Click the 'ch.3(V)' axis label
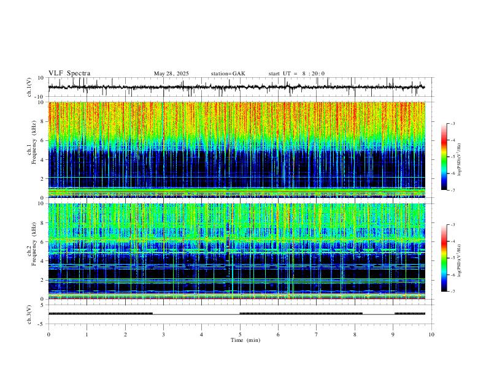 [x=29, y=314]
